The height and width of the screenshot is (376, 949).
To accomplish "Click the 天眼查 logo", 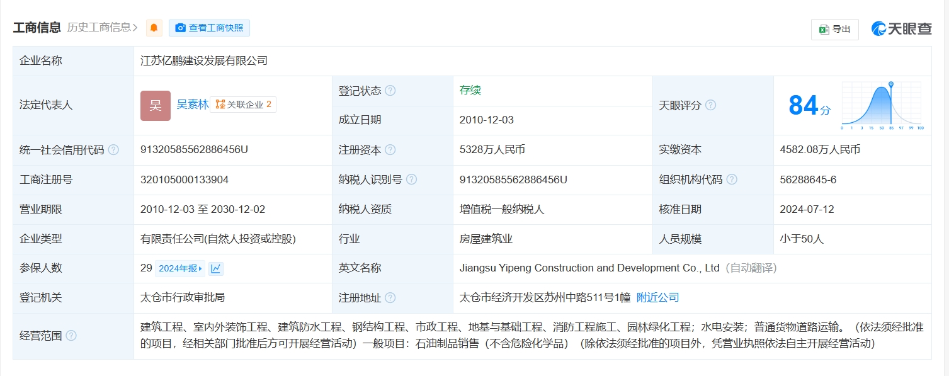I will (901, 28).
